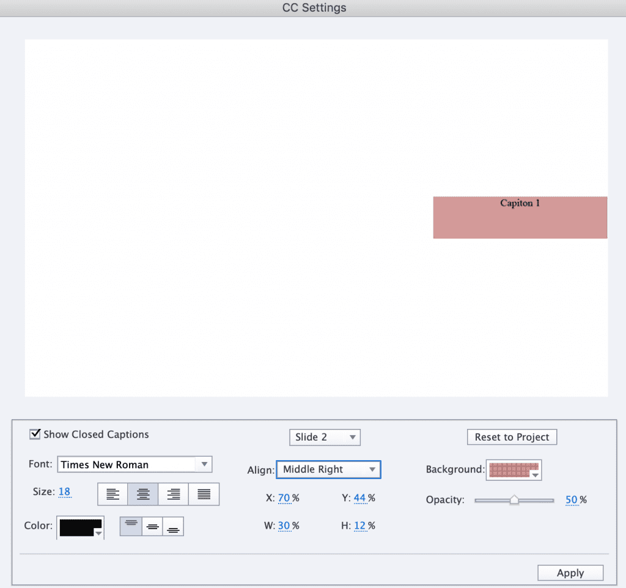Viewport: 626px width, 588px height.
Task: Select the caption preview box in canvas
Action: [520, 218]
